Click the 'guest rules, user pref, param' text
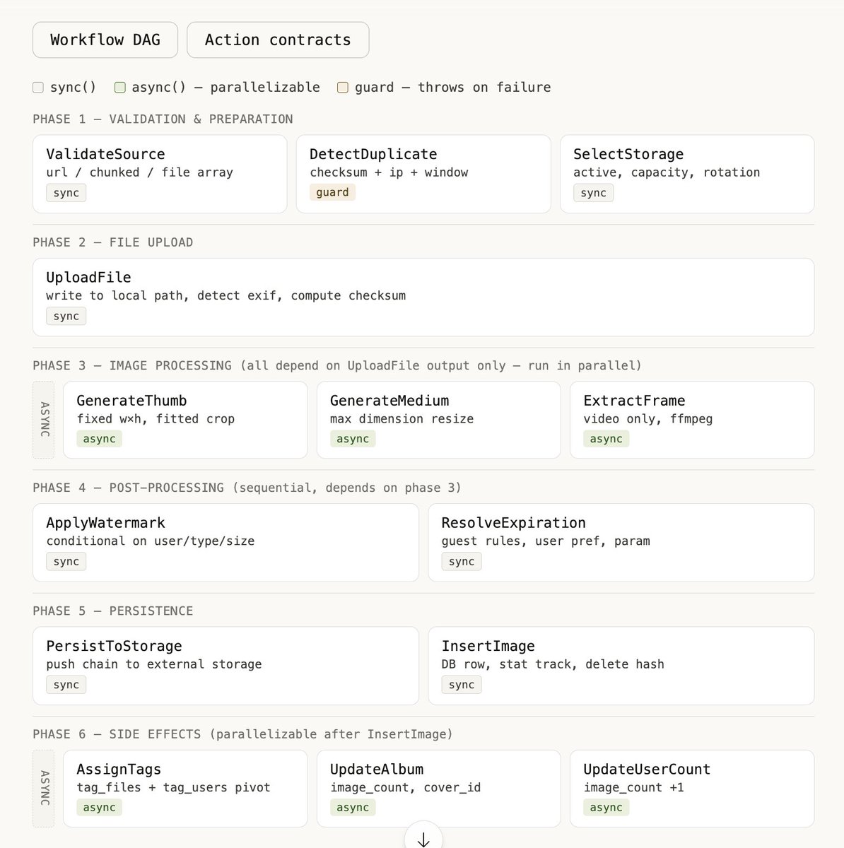The height and width of the screenshot is (848, 844). 546,541
